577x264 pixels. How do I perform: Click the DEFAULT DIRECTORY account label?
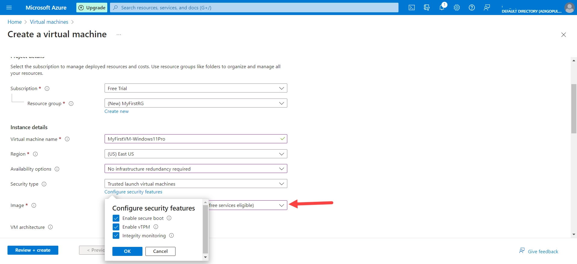pyautogui.click(x=532, y=11)
